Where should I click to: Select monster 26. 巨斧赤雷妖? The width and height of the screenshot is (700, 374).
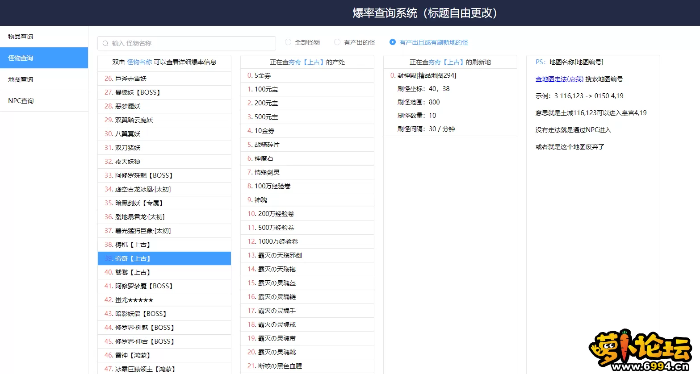(x=164, y=79)
